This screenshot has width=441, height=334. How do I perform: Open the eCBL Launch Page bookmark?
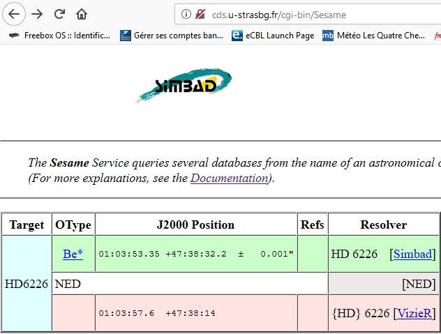274,35
